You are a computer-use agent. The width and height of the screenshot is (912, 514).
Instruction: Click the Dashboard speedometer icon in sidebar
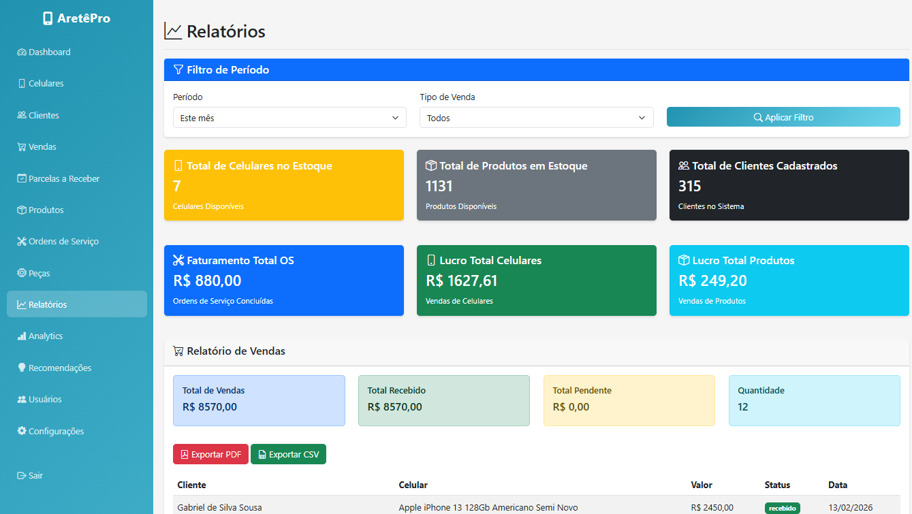coord(22,52)
